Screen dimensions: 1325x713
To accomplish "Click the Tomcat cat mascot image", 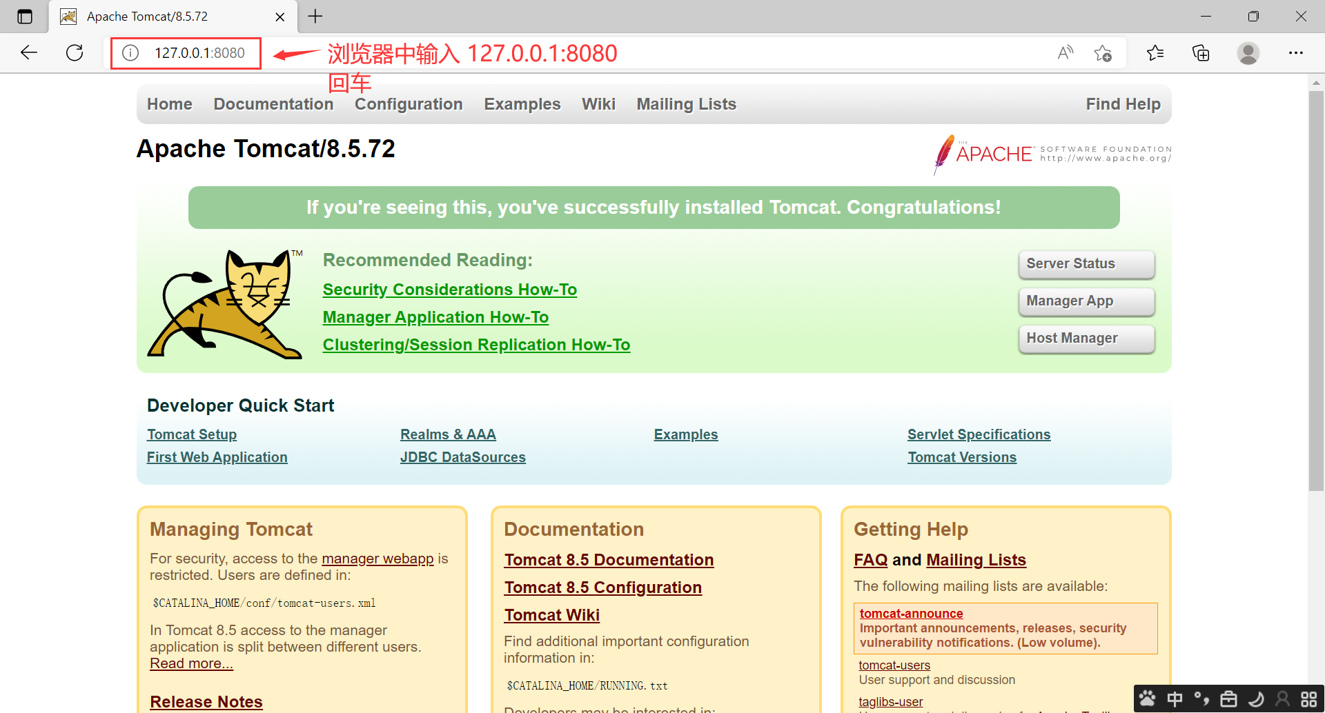I will (x=225, y=304).
